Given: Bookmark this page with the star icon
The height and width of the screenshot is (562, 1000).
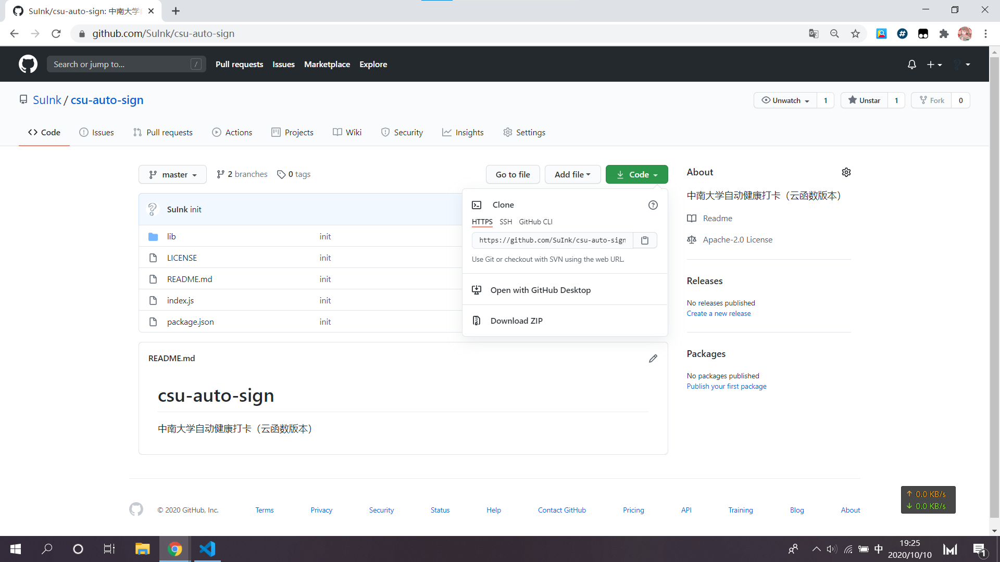Looking at the screenshot, I should click(x=855, y=34).
